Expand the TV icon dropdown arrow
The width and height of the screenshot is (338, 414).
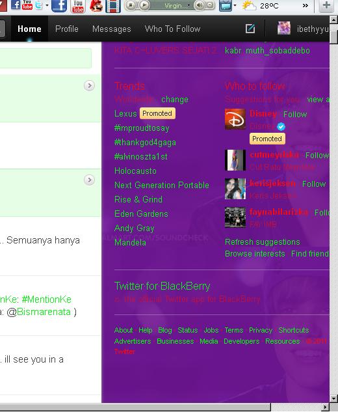(x=235, y=5)
